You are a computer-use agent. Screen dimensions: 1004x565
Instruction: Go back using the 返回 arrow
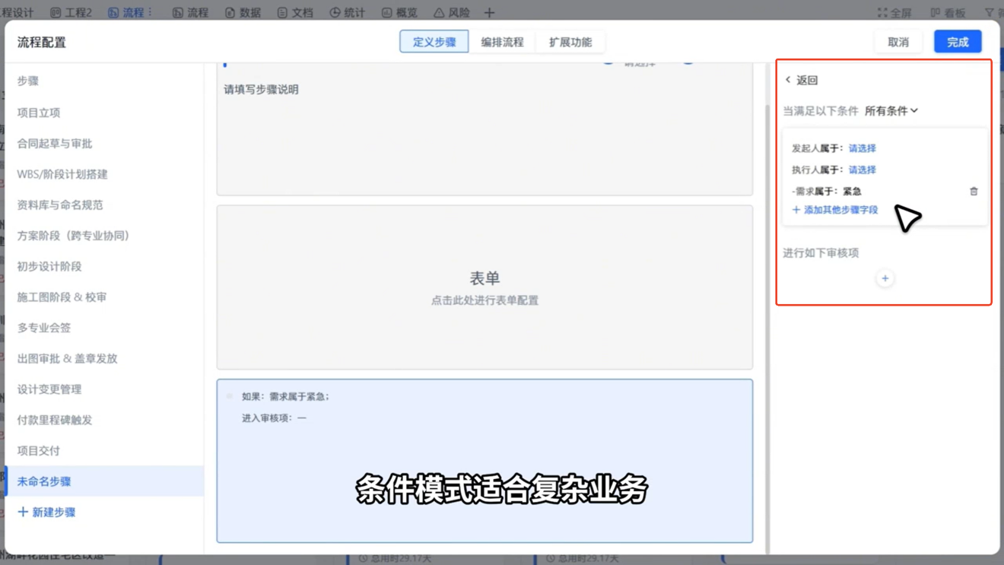[801, 80]
